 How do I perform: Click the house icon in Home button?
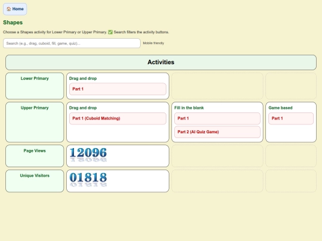pos(8,9)
